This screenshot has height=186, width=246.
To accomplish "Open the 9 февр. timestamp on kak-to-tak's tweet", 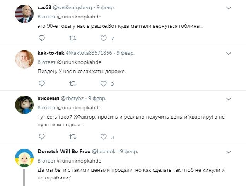I will point(125,53).
